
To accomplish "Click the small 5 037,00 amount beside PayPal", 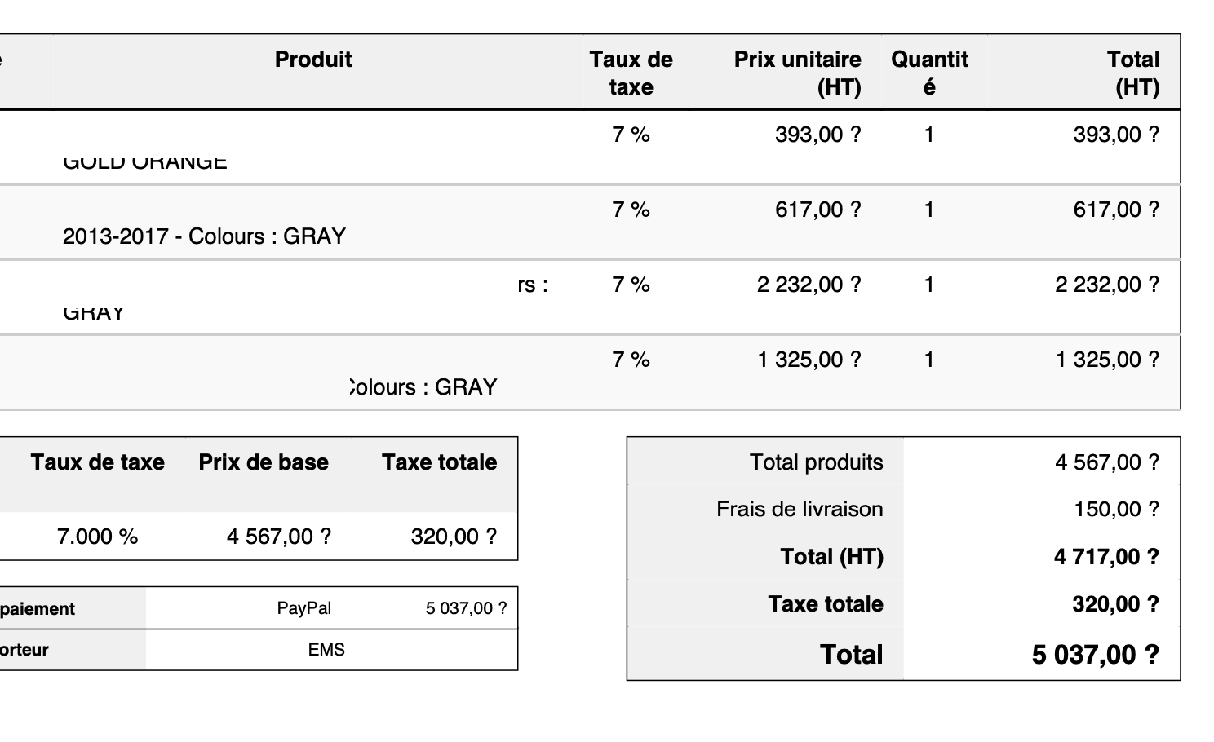I will click(466, 608).
